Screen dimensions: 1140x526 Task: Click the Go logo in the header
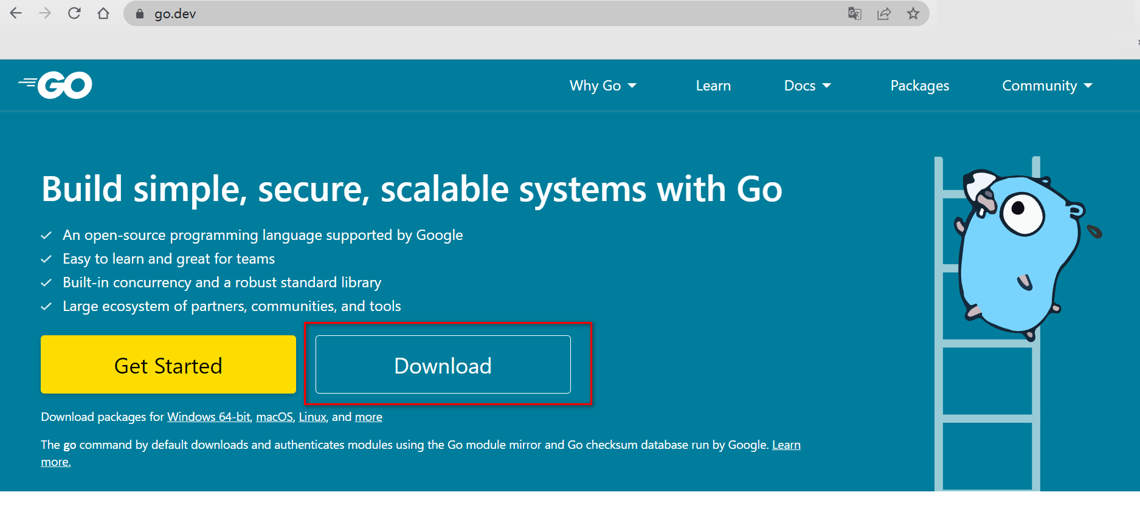point(55,85)
